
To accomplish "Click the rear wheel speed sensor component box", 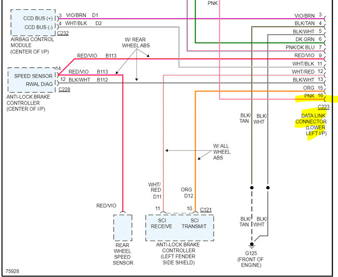I will click(x=123, y=228).
